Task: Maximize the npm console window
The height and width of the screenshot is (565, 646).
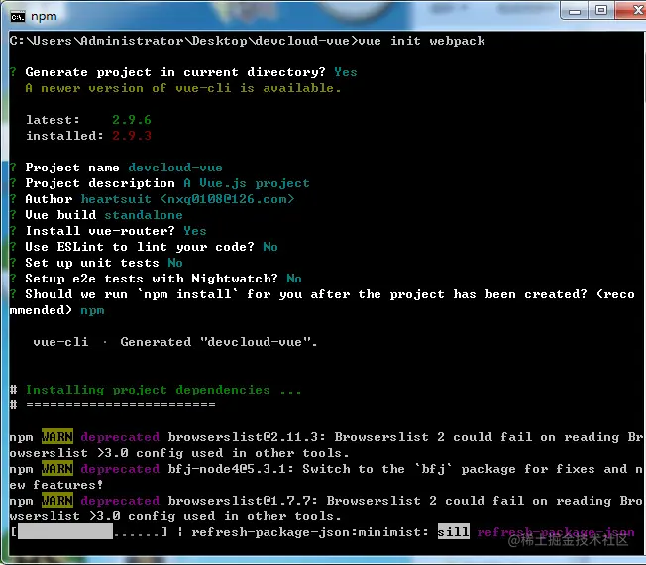Action: pyautogui.click(x=601, y=10)
